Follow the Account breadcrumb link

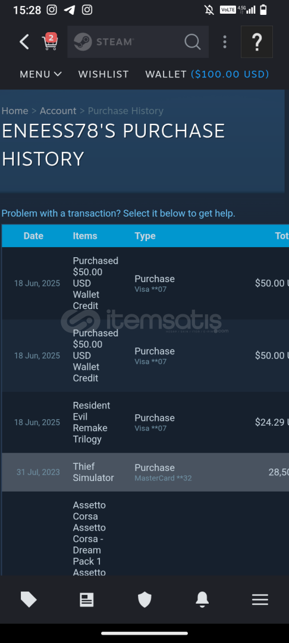[x=58, y=111]
